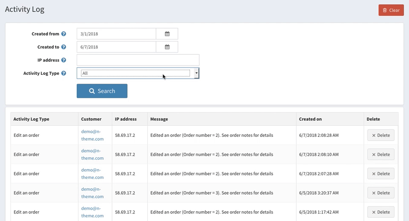
Task: Click the 6/5/2018 1:17:42 AM timestamp
Action: click(319, 212)
